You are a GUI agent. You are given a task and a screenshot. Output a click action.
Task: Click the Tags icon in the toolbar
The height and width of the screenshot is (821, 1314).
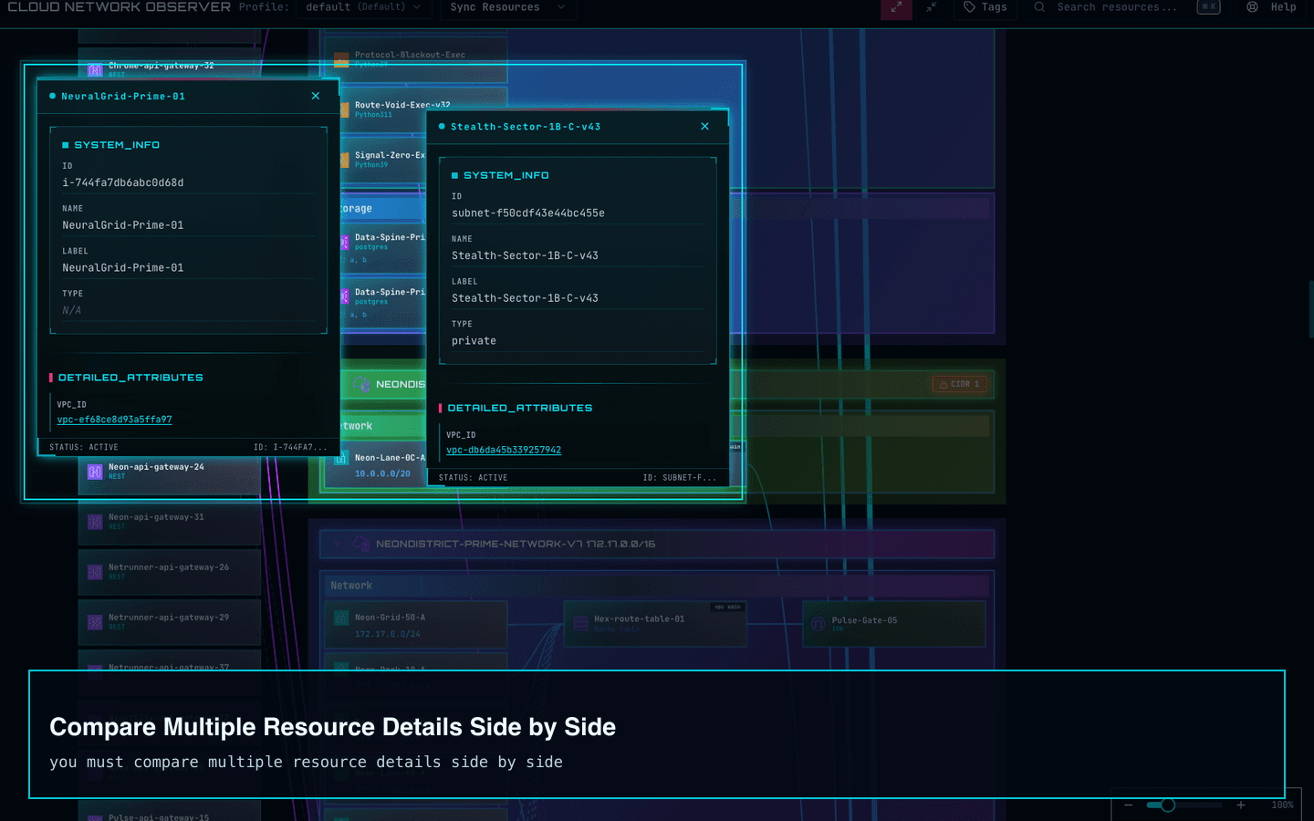(968, 8)
